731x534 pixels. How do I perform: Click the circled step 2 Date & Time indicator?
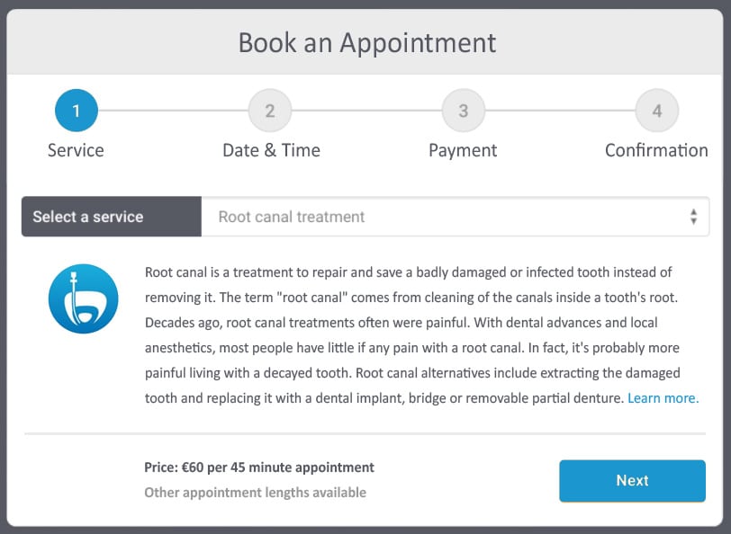click(x=269, y=110)
